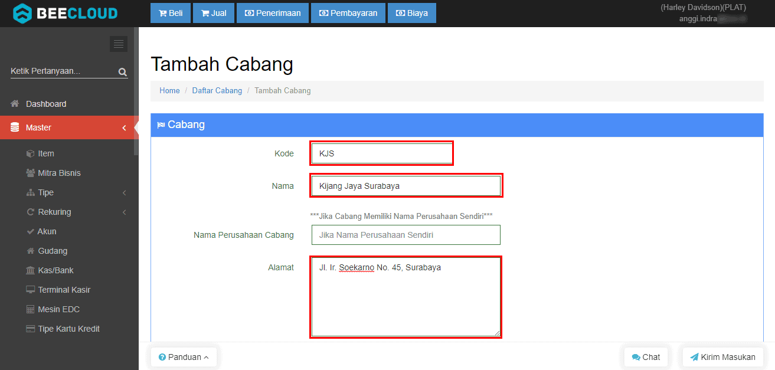775x370 pixels.
Task: Click the BeeCloud logo icon
Action: tap(22, 13)
